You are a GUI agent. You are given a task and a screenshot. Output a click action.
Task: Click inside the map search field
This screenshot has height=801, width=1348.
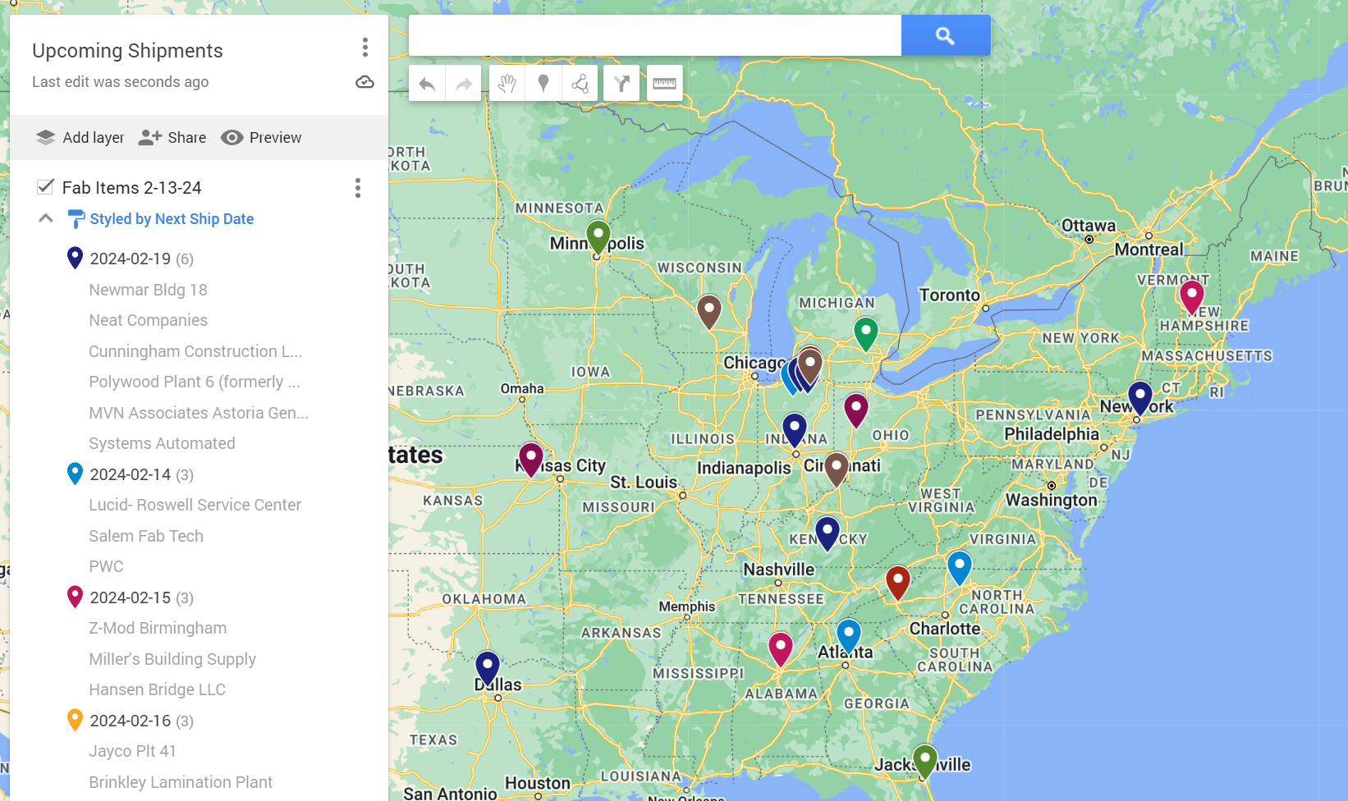(653, 35)
